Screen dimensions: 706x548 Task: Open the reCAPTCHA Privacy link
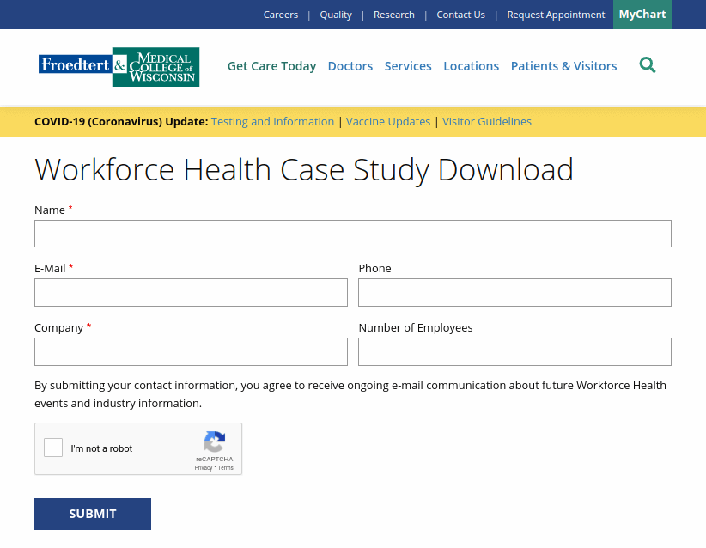pos(203,468)
